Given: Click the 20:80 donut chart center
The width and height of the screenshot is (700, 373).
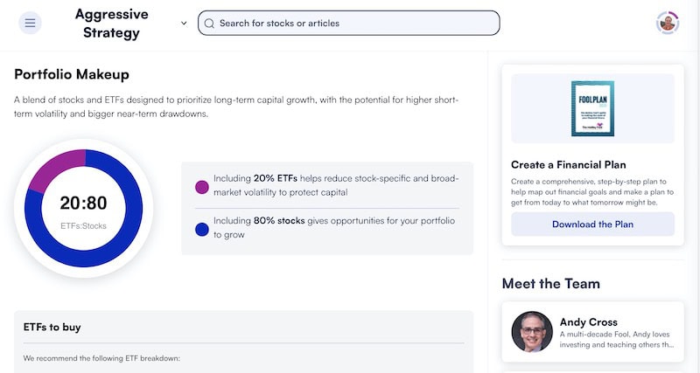Looking at the screenshot, I should [x=83, y=208].
